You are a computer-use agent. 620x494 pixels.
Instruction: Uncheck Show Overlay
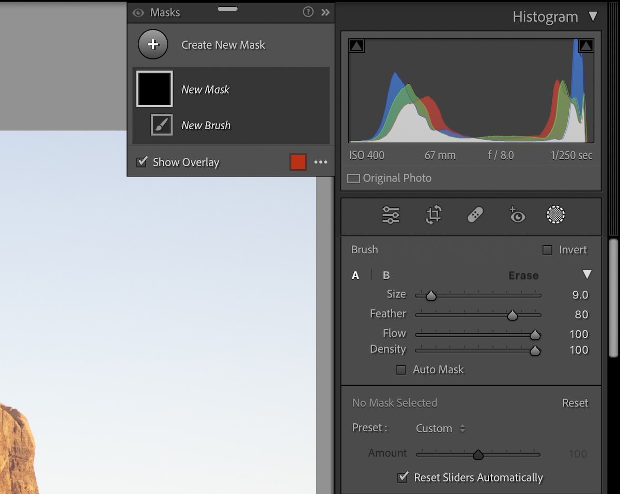click(142, 162)
